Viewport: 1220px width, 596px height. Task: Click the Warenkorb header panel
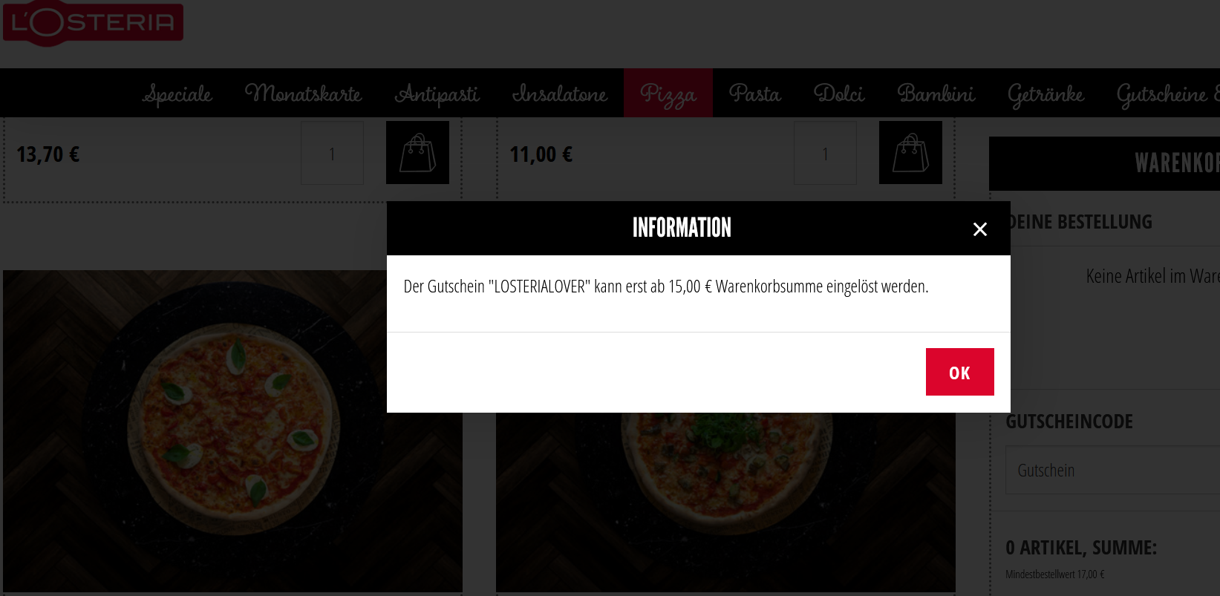click(1104, 163)
